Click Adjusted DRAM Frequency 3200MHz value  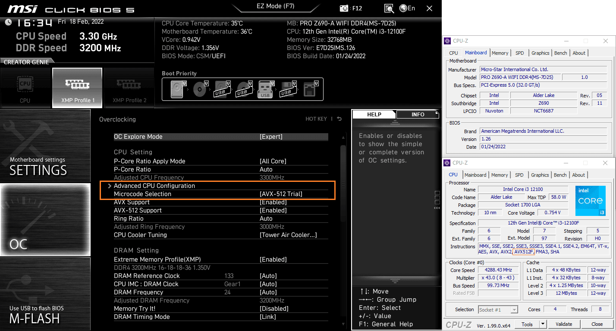pos(272,300)
